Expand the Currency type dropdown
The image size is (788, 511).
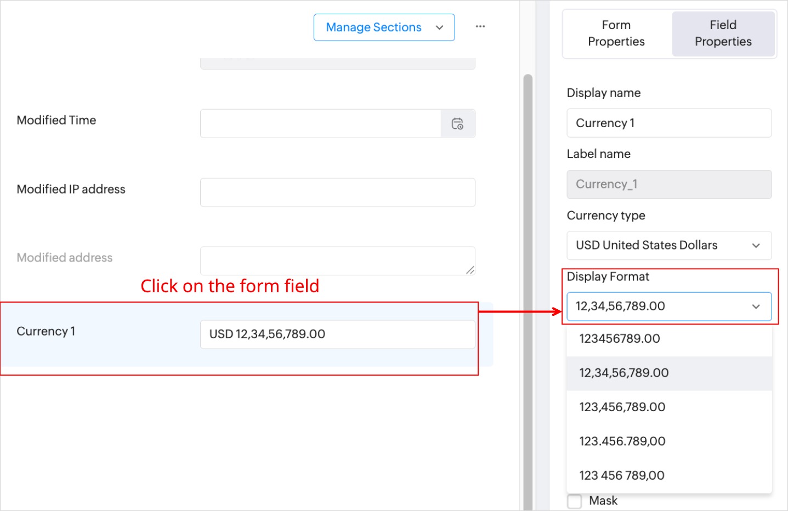pos(669,245)
